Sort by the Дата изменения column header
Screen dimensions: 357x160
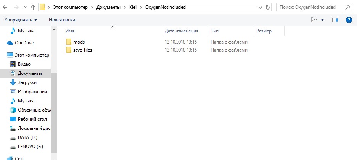coord(182,31)
